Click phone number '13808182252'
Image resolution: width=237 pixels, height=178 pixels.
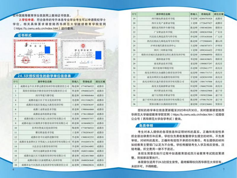click(87, 137)
